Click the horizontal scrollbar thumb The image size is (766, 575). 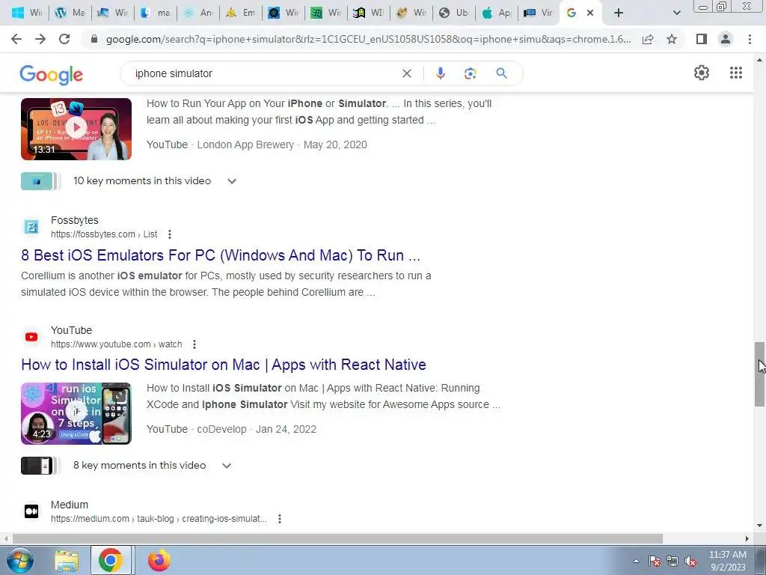[337, 538]
